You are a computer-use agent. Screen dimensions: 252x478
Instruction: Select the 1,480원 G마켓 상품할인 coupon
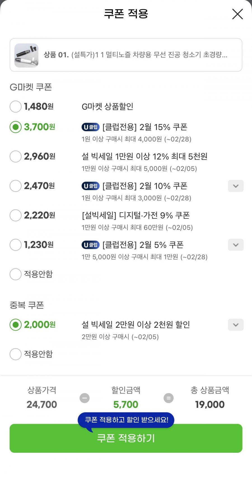pyautogui.click(x=16, y=107)
